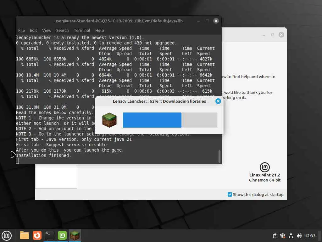322x242 pixels.
Task: Maximize the Welcome Screen window
Action: point(273,35)
